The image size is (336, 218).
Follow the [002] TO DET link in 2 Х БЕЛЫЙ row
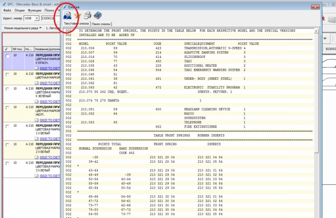pos(50,157)
